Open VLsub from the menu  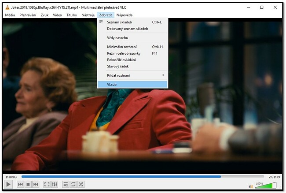tap(132, 84)
